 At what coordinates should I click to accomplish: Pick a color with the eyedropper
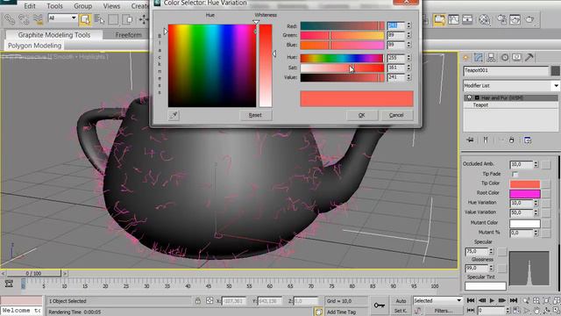(x=174, y=115)
